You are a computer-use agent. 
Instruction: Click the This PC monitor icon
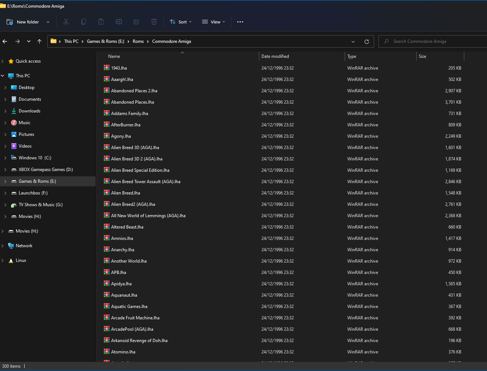(11, 76)
